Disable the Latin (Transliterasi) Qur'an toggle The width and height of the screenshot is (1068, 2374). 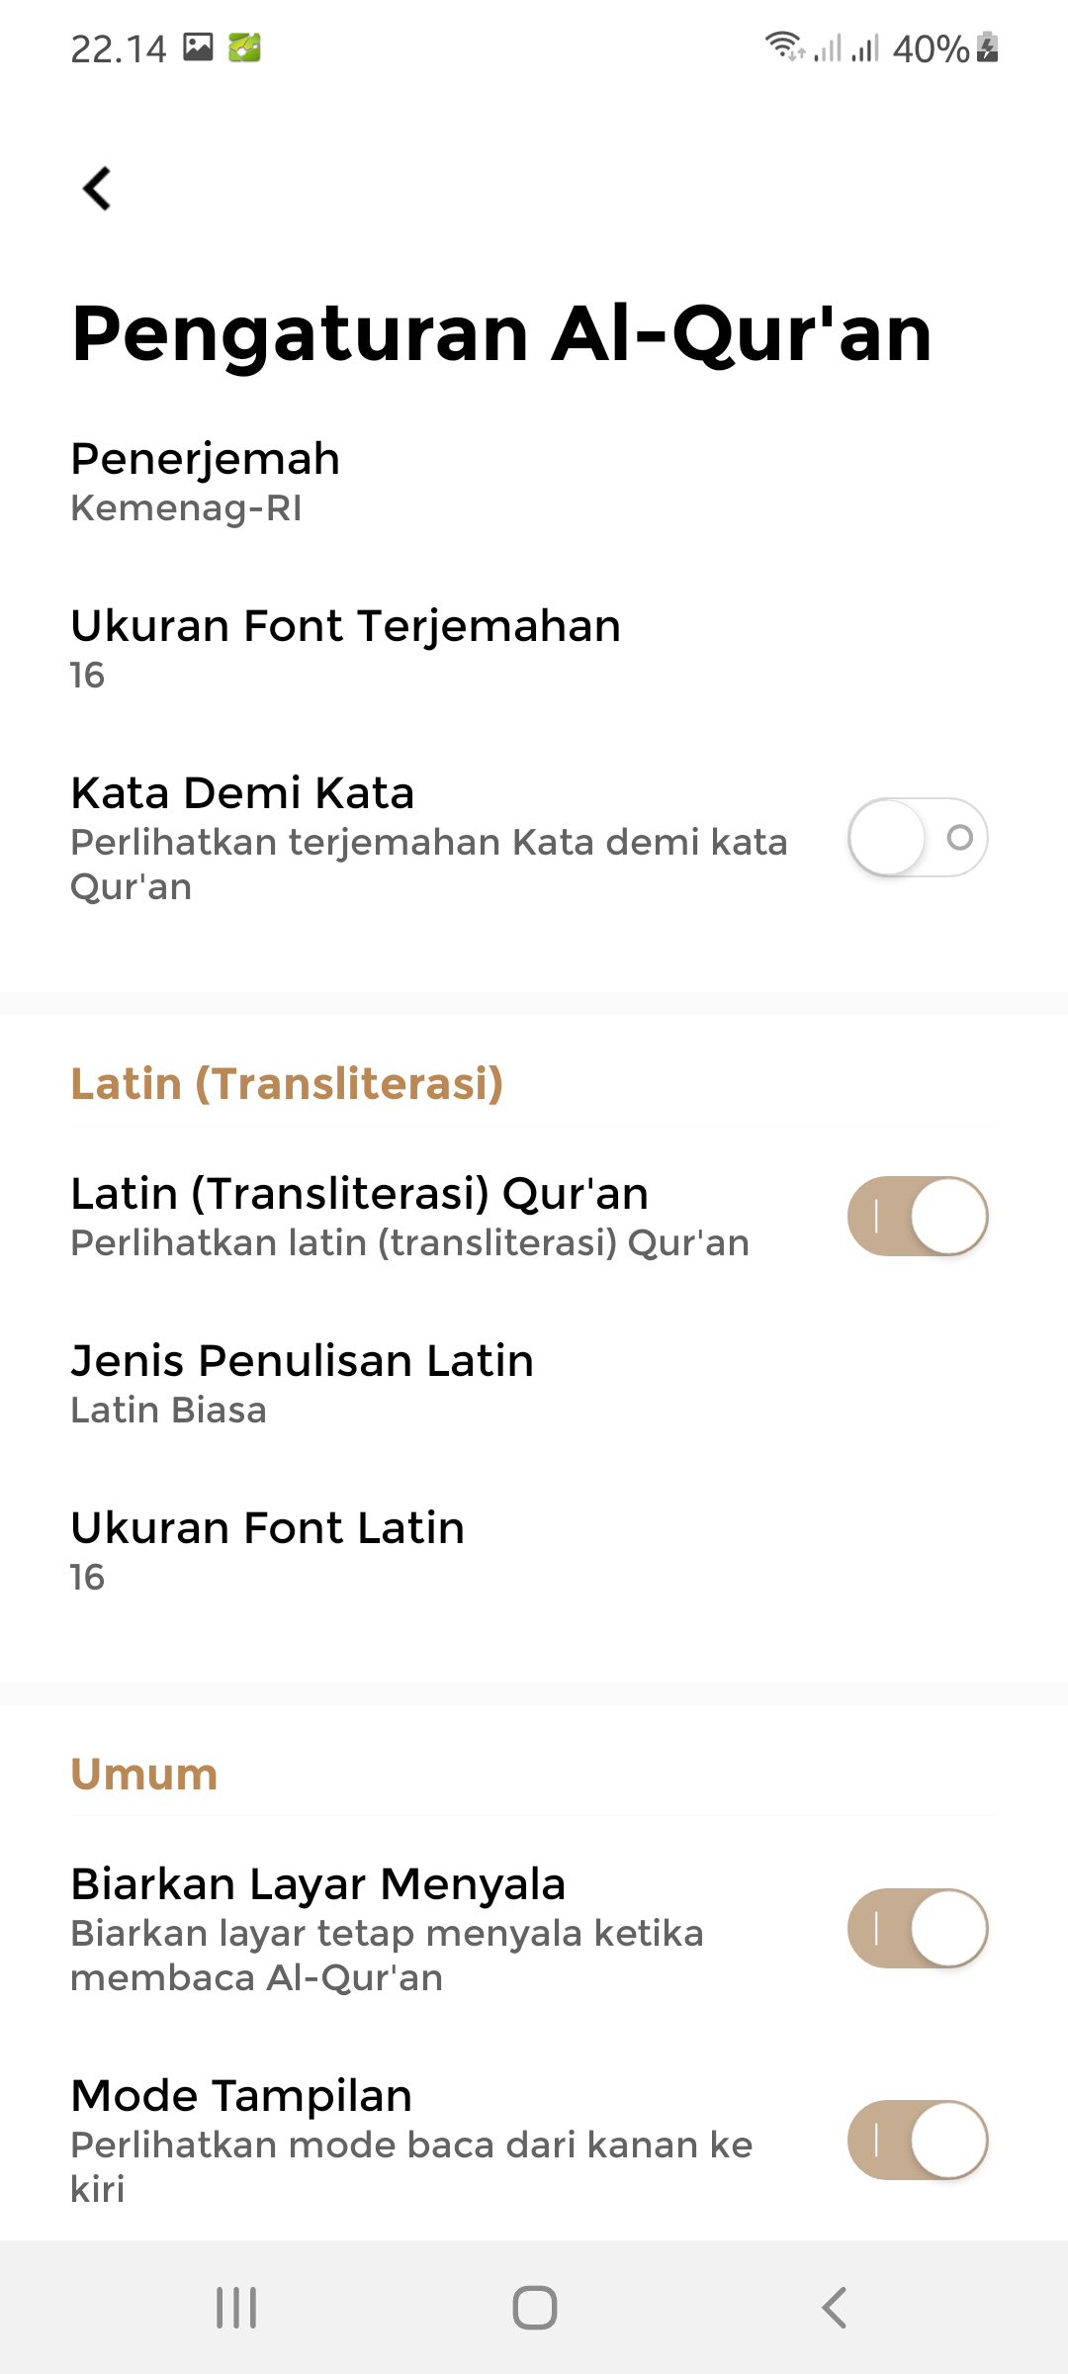917,1217
